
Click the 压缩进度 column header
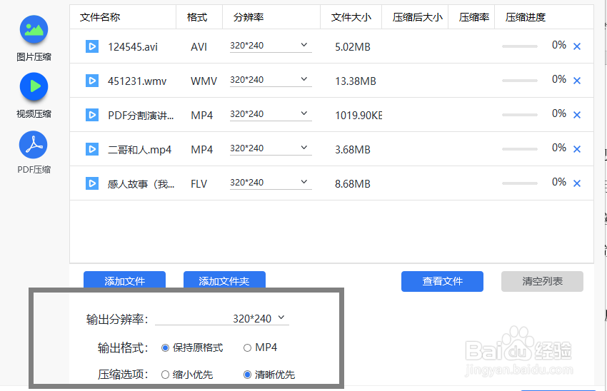point(526,17)
